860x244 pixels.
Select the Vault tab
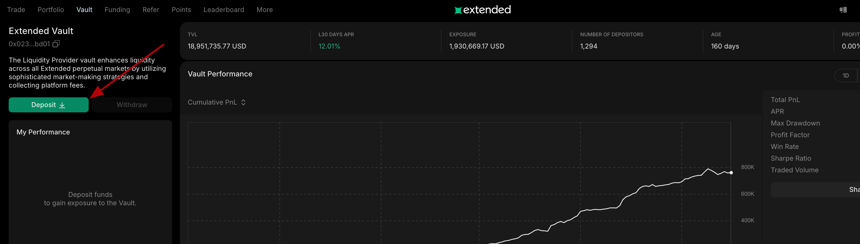point(84,10)
